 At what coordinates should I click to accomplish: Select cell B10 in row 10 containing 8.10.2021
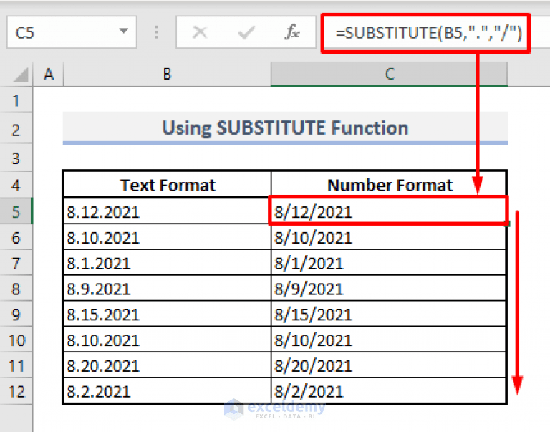click(x=168, y=340)
